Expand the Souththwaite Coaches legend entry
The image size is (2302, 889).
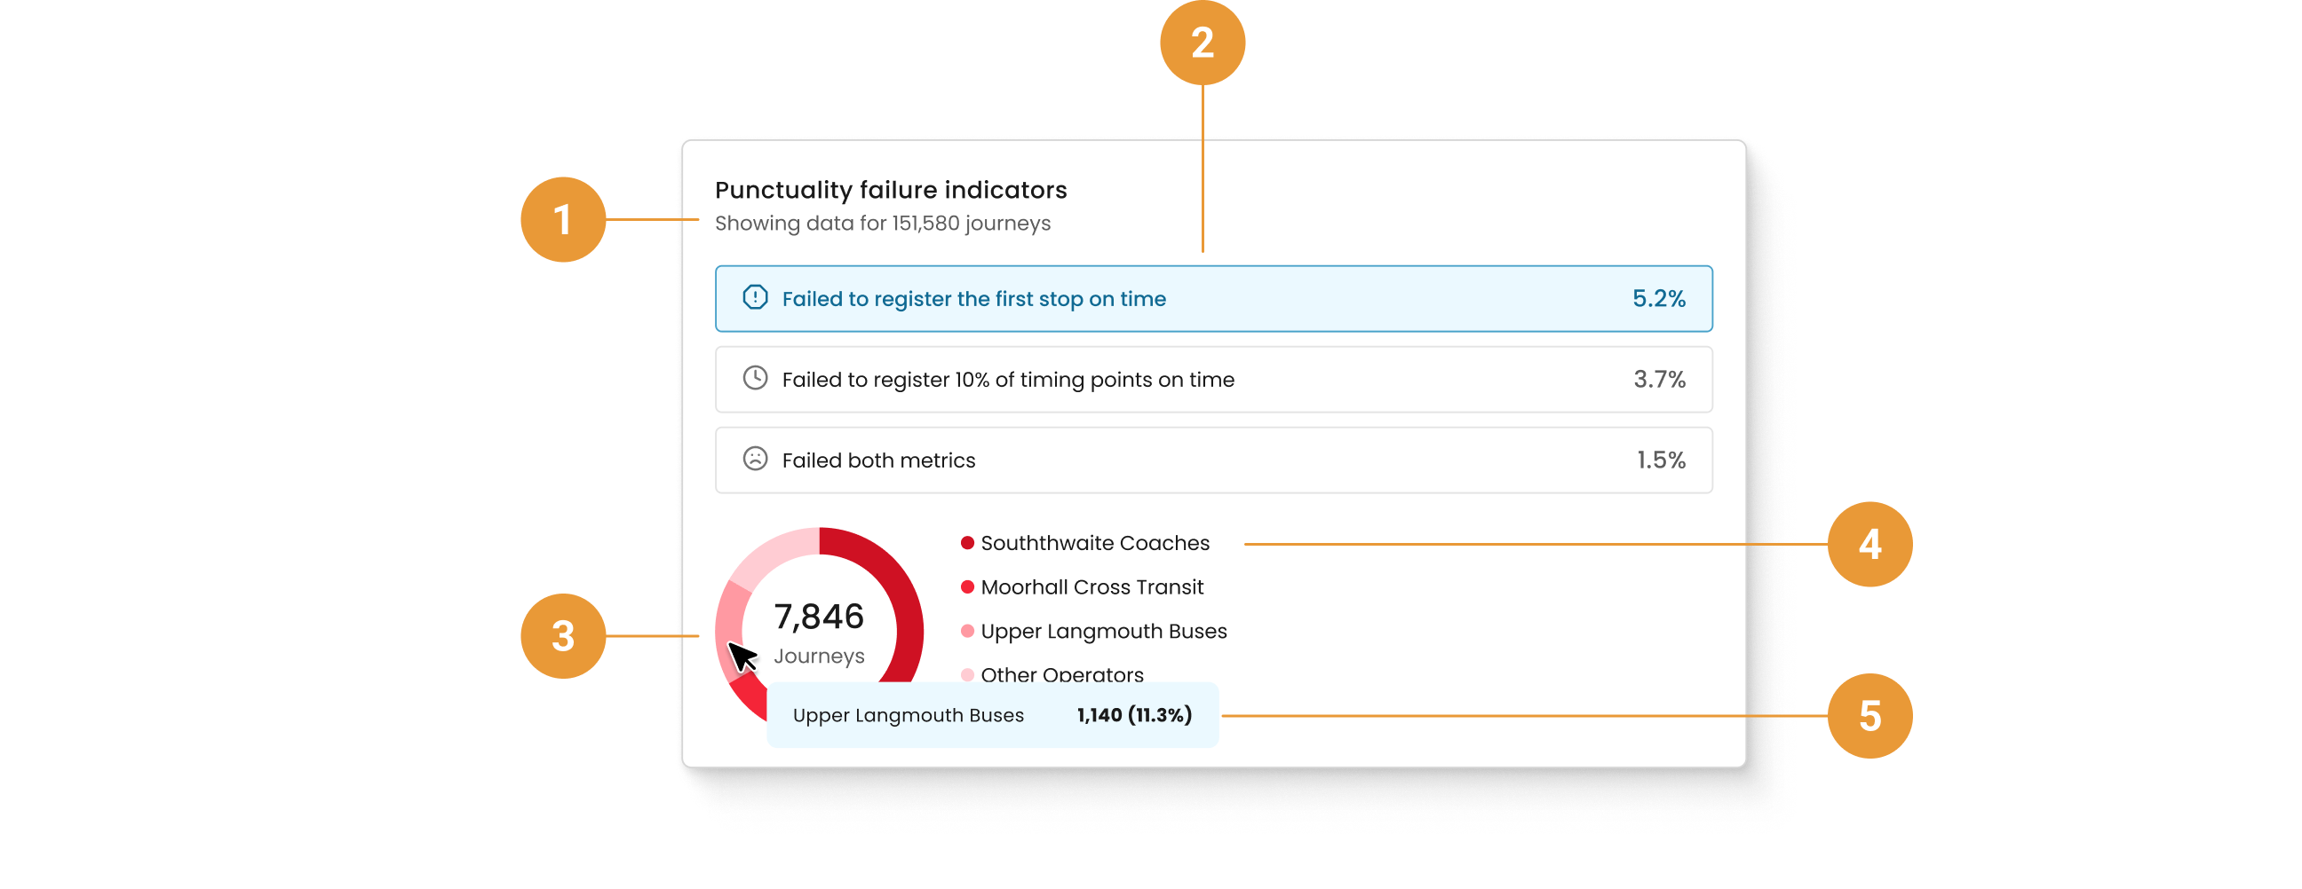[1095, 542]
